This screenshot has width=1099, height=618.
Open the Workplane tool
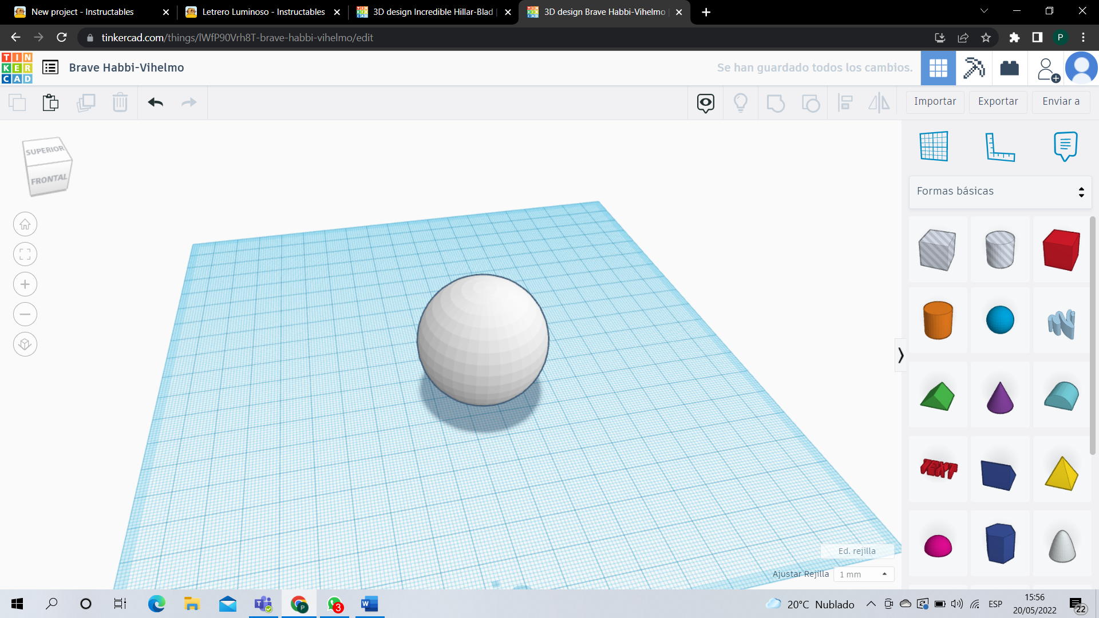934,146
